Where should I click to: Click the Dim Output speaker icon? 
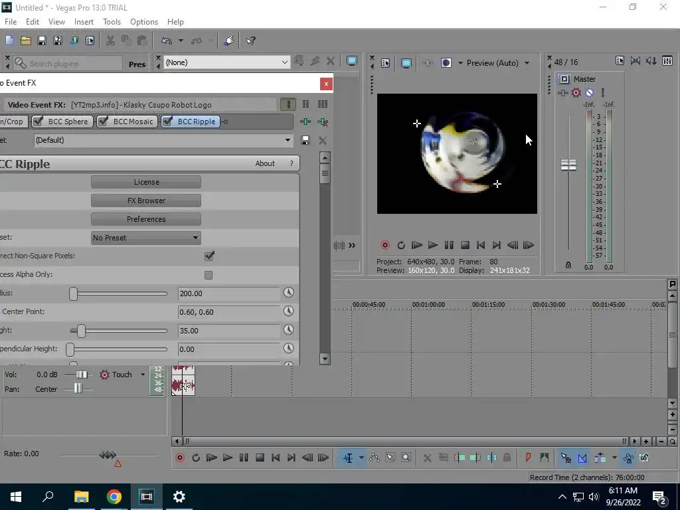tap(651, 61)
